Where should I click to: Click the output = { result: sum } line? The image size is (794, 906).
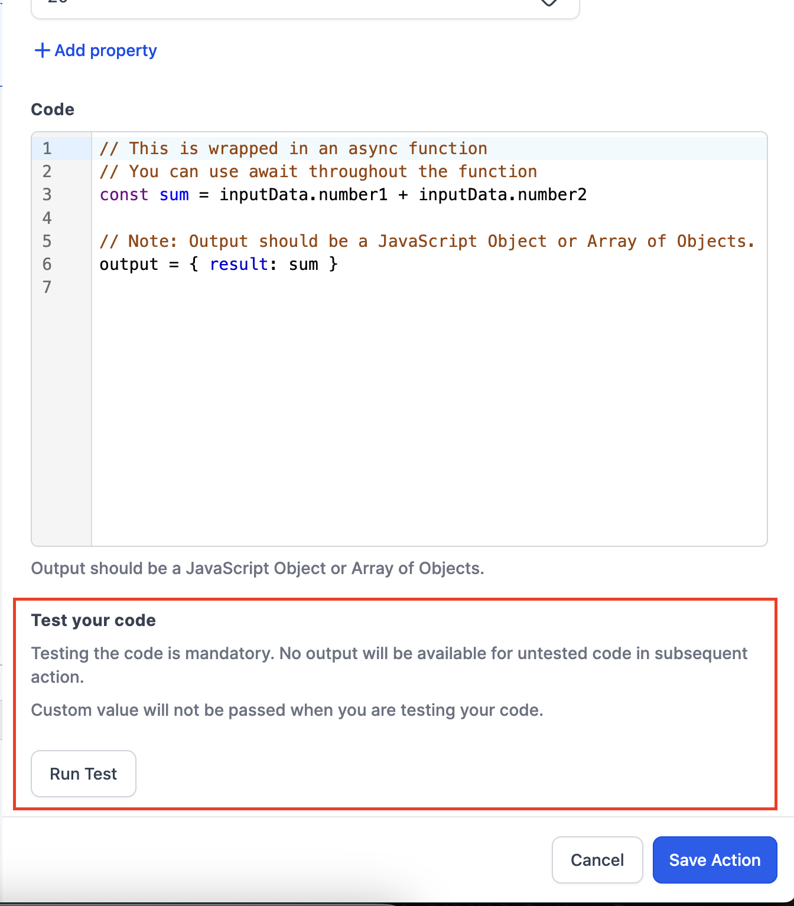tap(219, 264)
